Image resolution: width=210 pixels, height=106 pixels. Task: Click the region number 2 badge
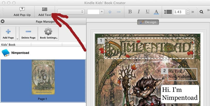pos(164,71)
